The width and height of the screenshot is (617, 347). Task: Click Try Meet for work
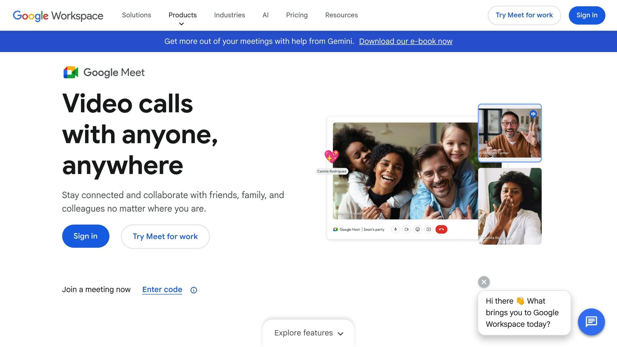tap(165, 236)
